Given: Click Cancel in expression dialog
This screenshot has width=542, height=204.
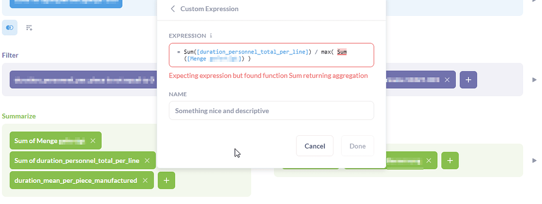Looking at the screenshot, I should 314,146.
